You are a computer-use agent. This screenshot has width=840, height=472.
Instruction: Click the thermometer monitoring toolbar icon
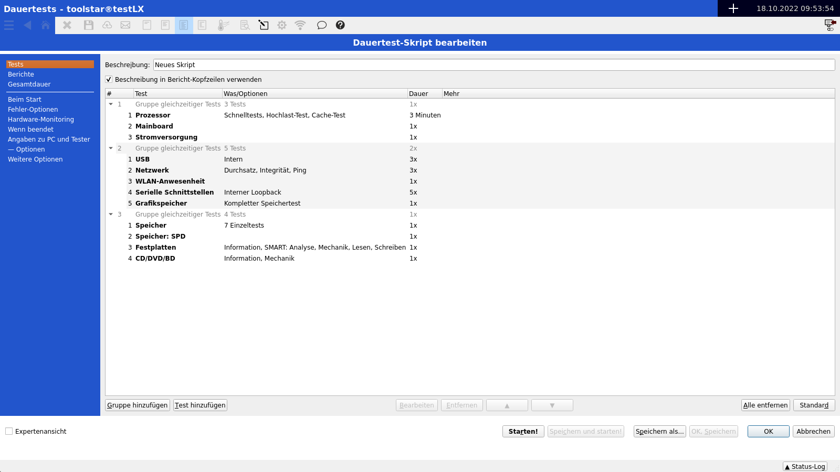tap(224, 25)
